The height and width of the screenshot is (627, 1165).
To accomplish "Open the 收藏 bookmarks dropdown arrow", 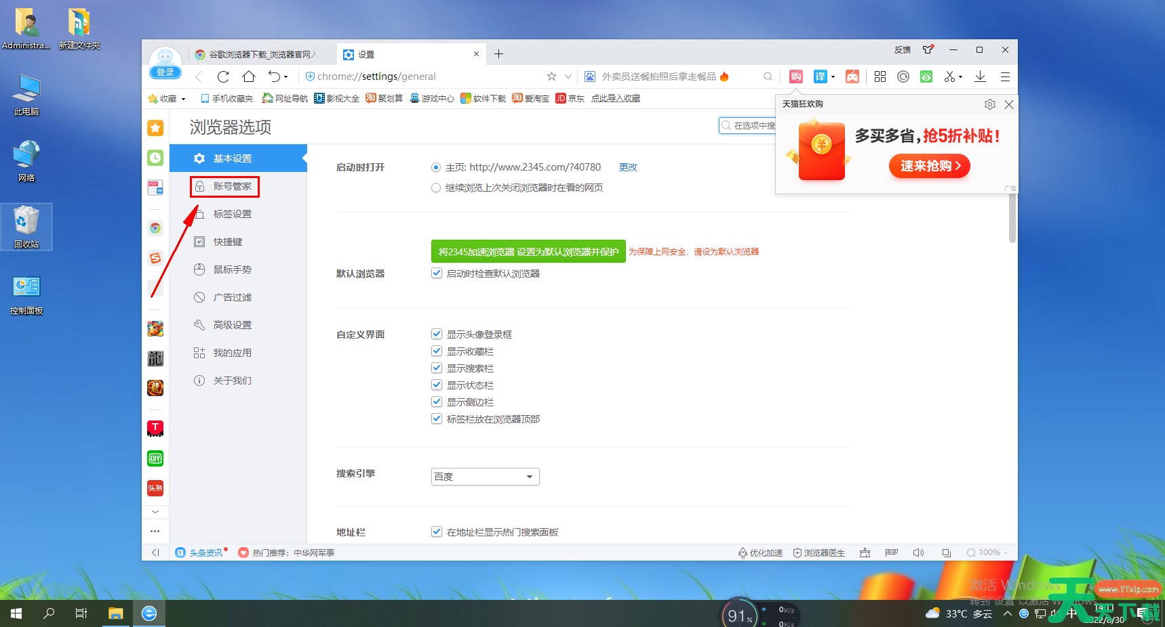I will pyautogui.click(x=183, y=99).
